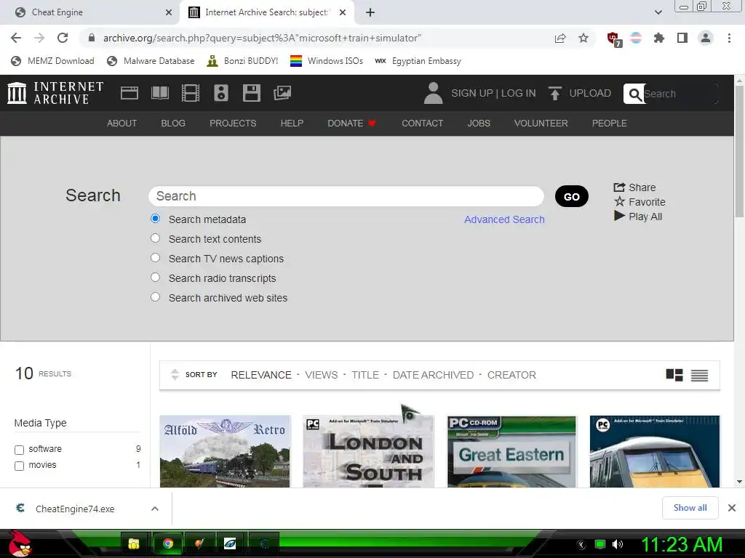The image size is (745, 558).
Task: Click the SIGN UP link
Action: (471, 93)
